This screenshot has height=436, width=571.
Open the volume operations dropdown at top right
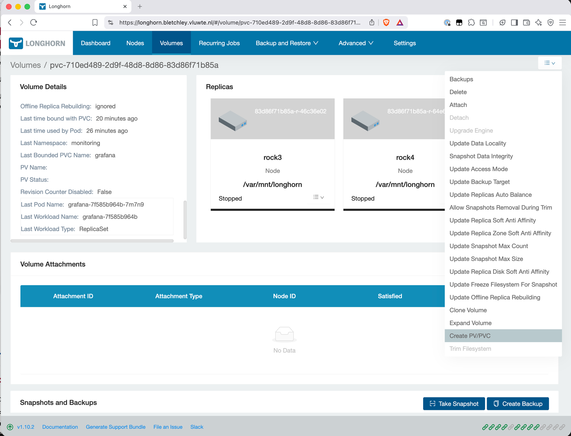(550, 63)
